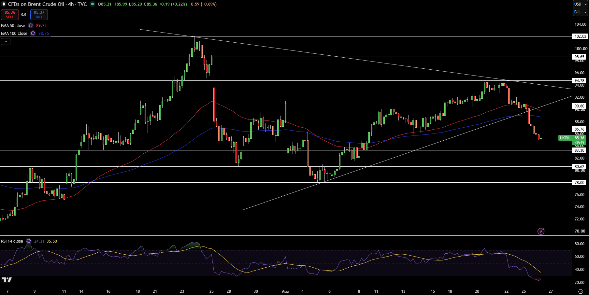Click the 78.00 price level label
The height and width of the screenshot is (295, 589).
pos(580,183)
